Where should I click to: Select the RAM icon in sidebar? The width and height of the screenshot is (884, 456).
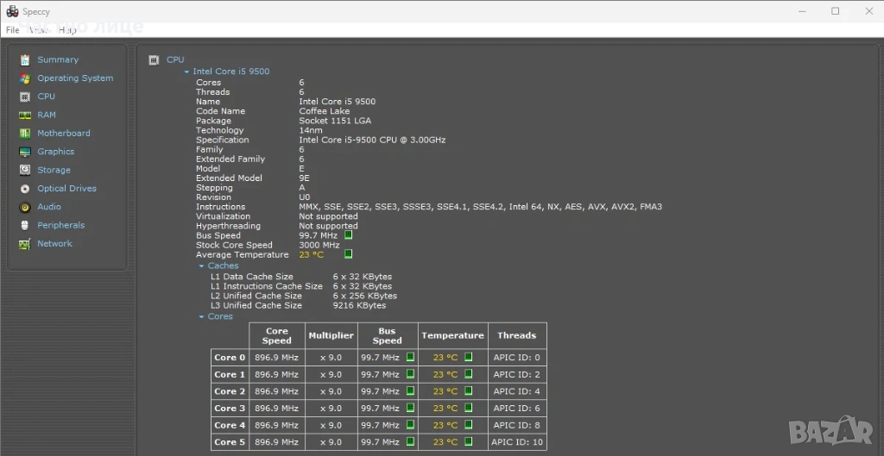pos(25,115)
